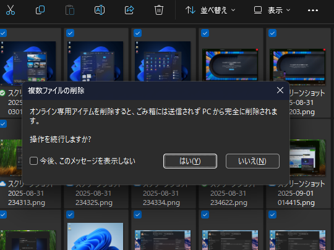
Task: Click the dialog question 操作を続行しますか?
Action: 61,140
